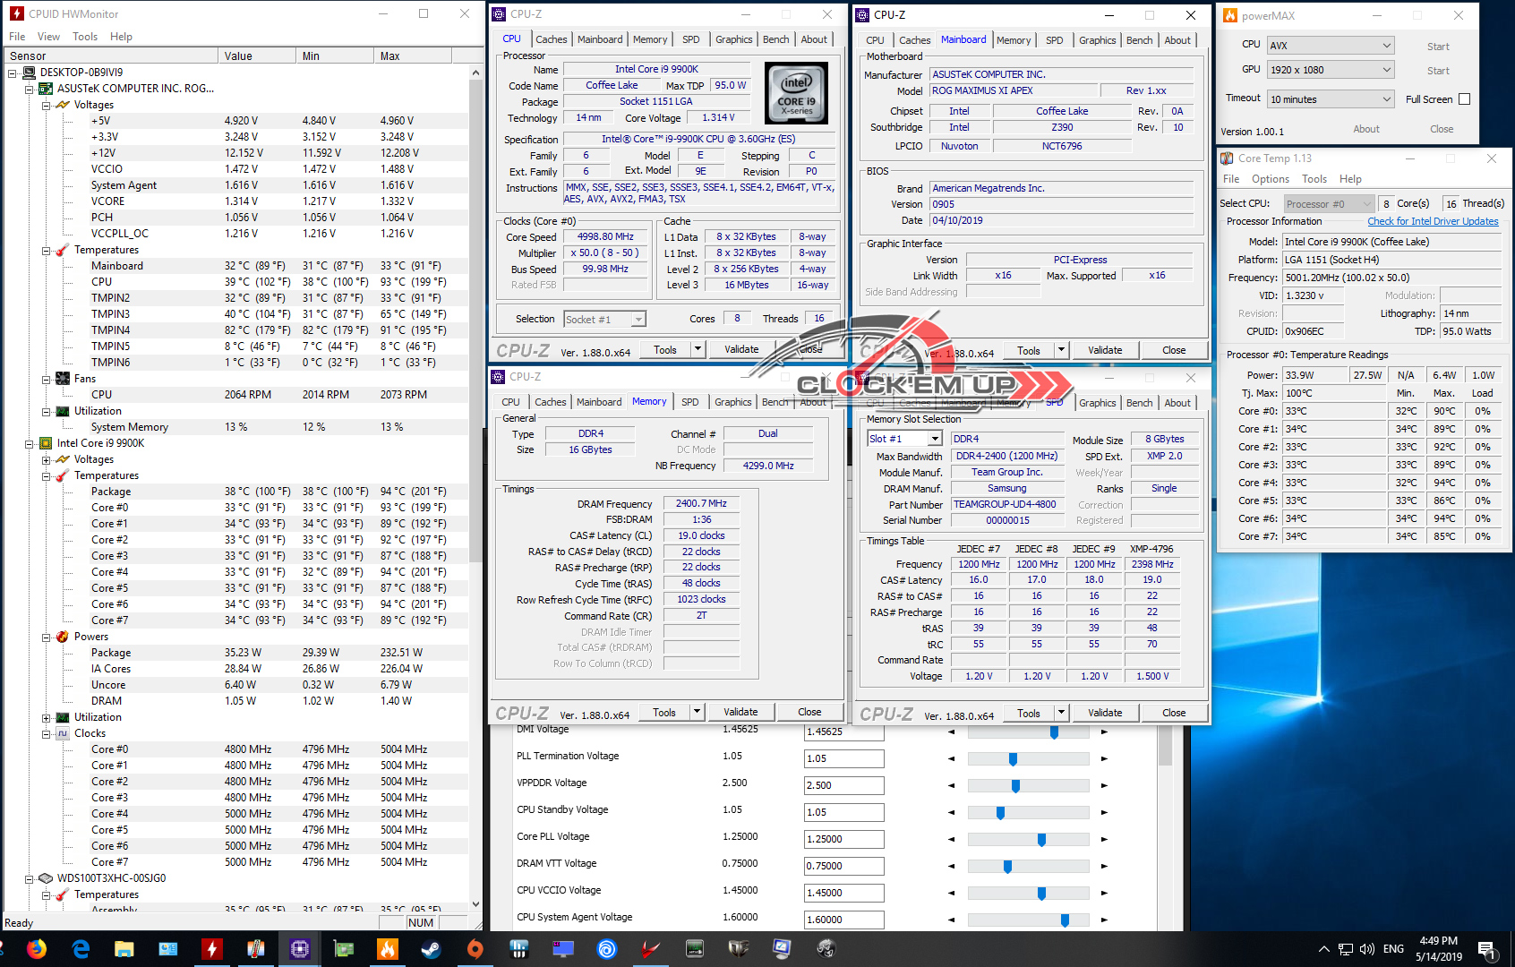Open the Options menu in Core Temp
This screenshot has width=1515, height=967.
(1270, 179)
